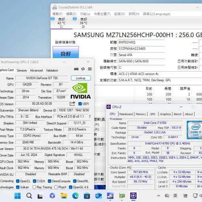Toggle CUDA checkbox
This screenshot has height=202, width=202.
point(35,181)
